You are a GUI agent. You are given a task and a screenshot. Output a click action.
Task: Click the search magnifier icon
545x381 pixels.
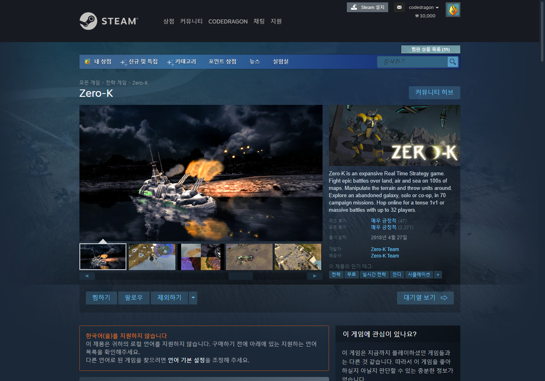click(453, 62)
